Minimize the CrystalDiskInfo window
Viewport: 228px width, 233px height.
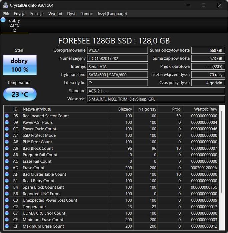(188, 5)
